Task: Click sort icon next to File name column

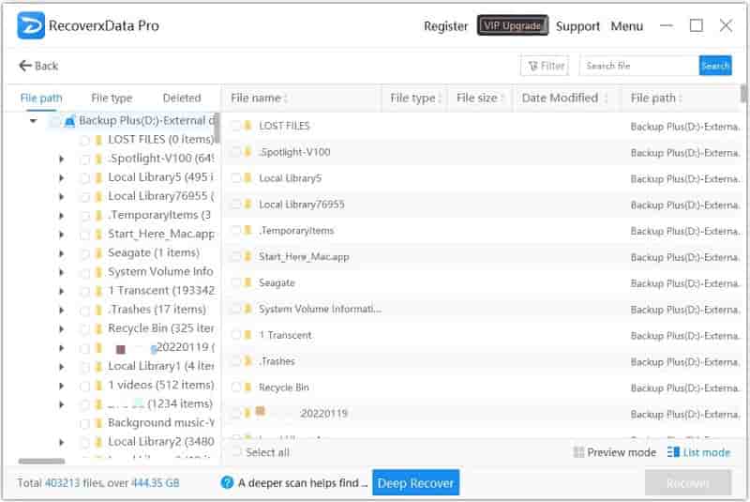Action: [286, 99]
